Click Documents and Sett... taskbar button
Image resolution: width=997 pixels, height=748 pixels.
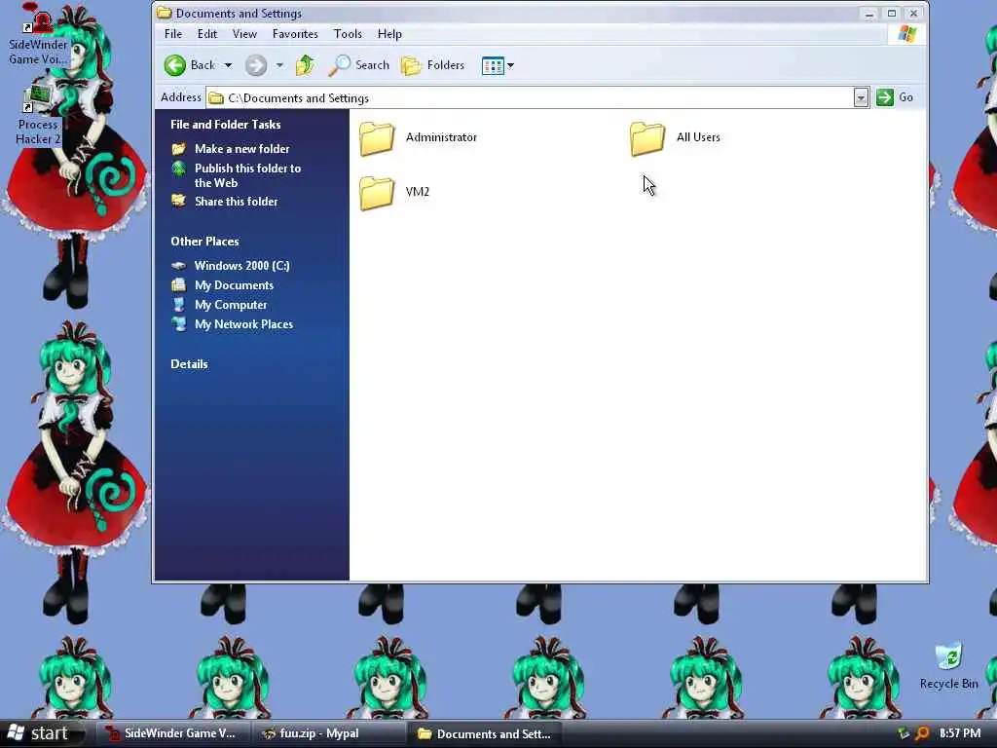(485, 733)
